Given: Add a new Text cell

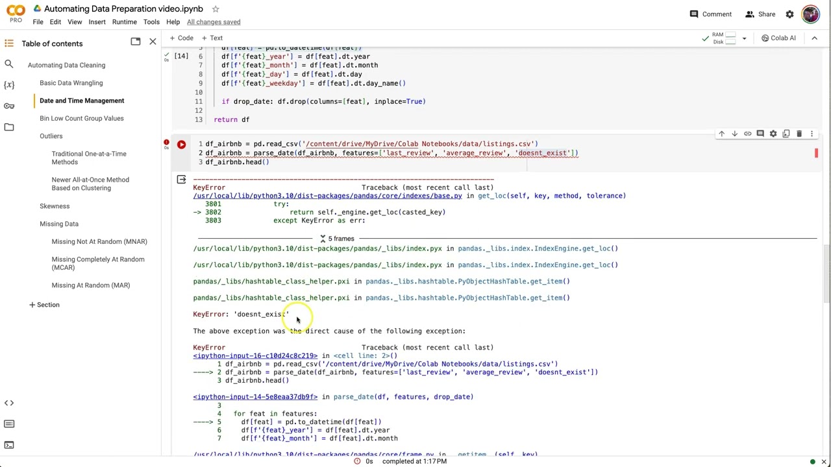Looking at the screenshot, I should [212, 38].
